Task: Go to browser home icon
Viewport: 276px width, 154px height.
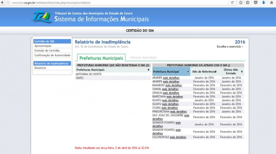Action: [272, 2]
